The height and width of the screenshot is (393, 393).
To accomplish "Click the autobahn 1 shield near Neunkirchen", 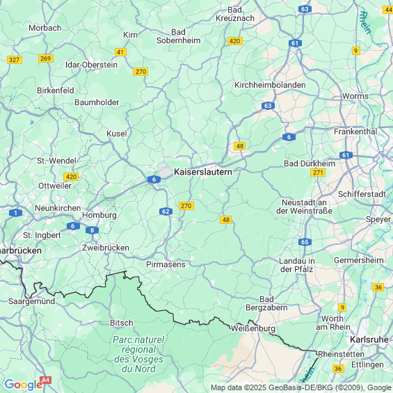I will tap(15, 213).
